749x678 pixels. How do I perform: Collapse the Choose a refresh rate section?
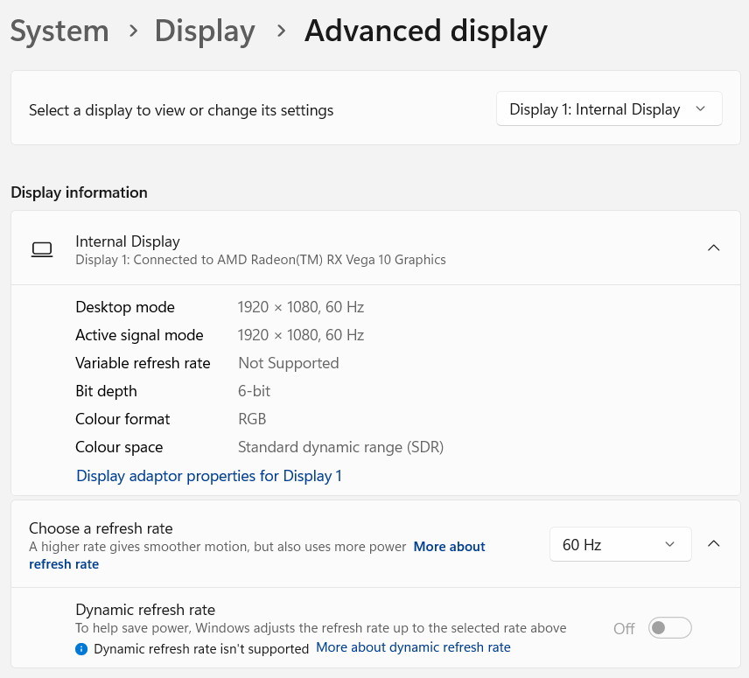tap(713, 544)
